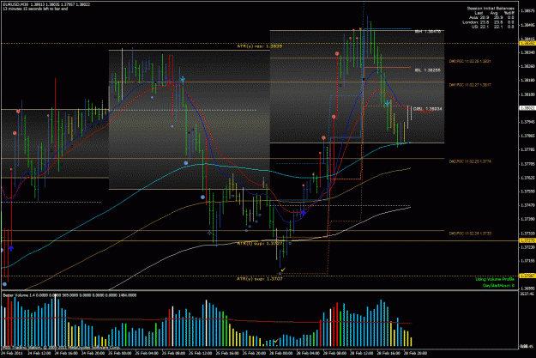Click the D#0 POC 11.02.28 label

(470, 61)
